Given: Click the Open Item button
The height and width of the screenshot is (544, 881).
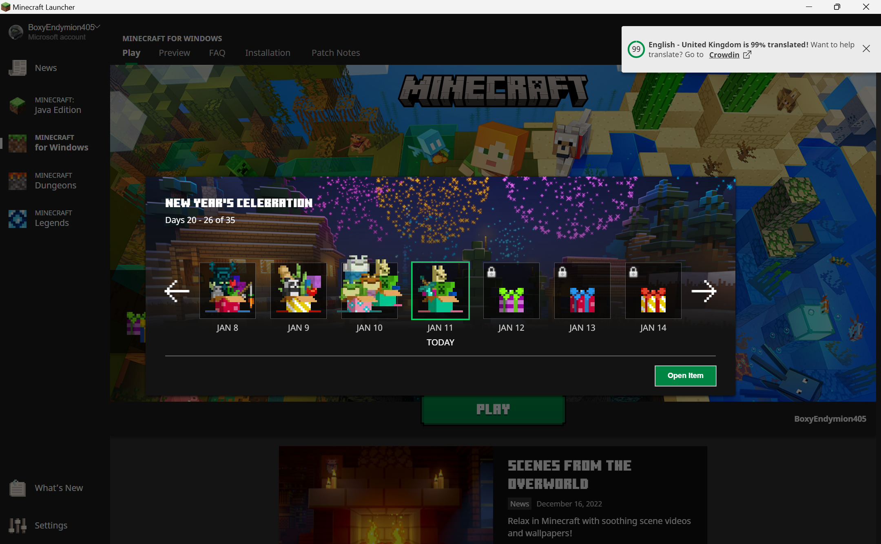Looking at the screenshot, I should point(685,376).
